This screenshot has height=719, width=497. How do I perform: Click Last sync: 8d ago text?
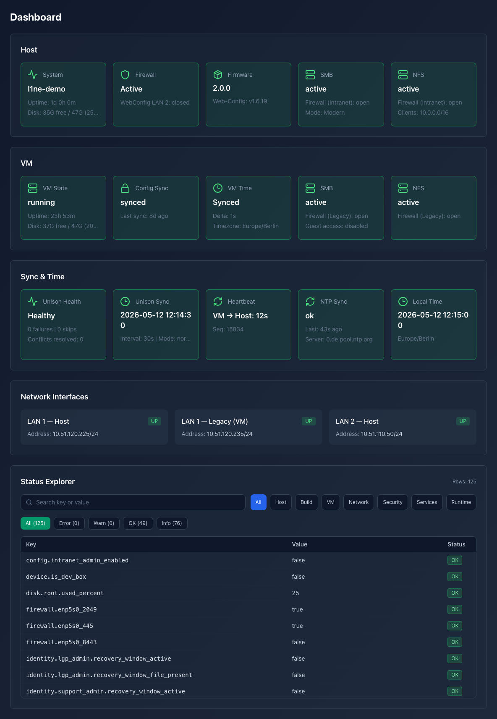144,216
